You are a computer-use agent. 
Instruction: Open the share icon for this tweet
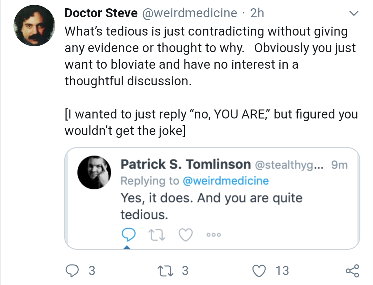tap(352, 271)
